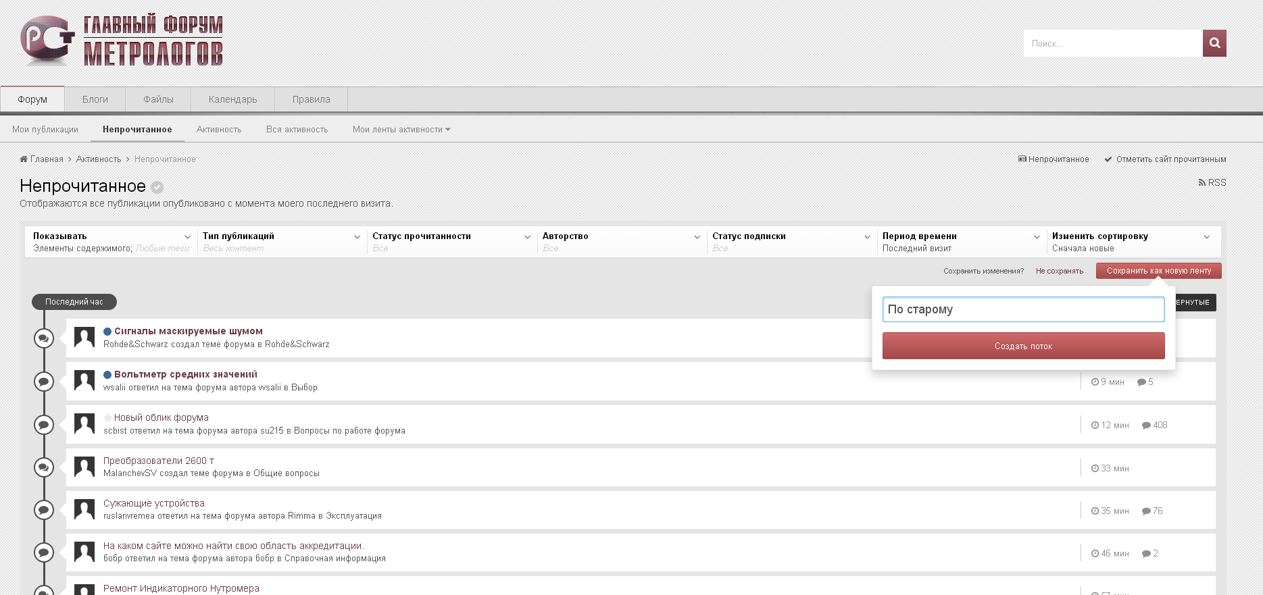Click the home icon in breadcrumbs

pyautogui.click(x=24, y=159)
